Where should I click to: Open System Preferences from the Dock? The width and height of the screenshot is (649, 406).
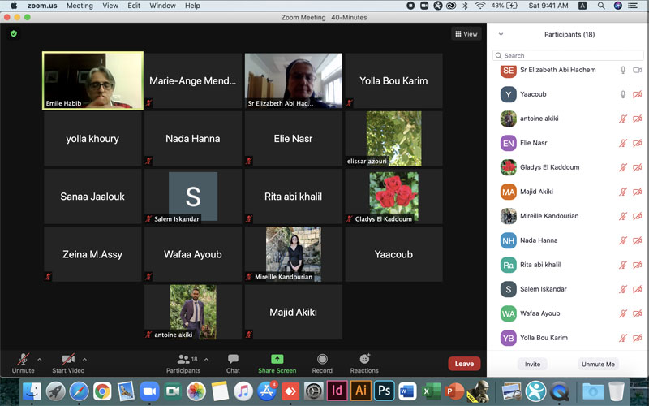(x=314, y=391)
